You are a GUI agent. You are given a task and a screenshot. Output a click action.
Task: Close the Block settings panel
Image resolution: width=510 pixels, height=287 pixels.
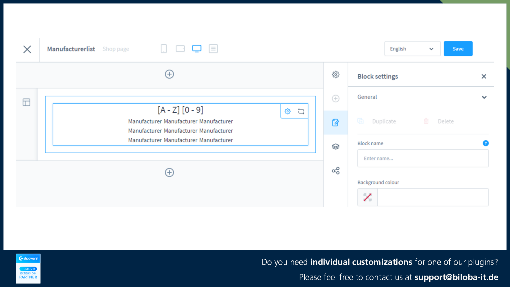[484, 76]
